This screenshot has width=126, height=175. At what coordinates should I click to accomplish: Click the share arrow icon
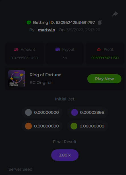click(x=115, y=14)
